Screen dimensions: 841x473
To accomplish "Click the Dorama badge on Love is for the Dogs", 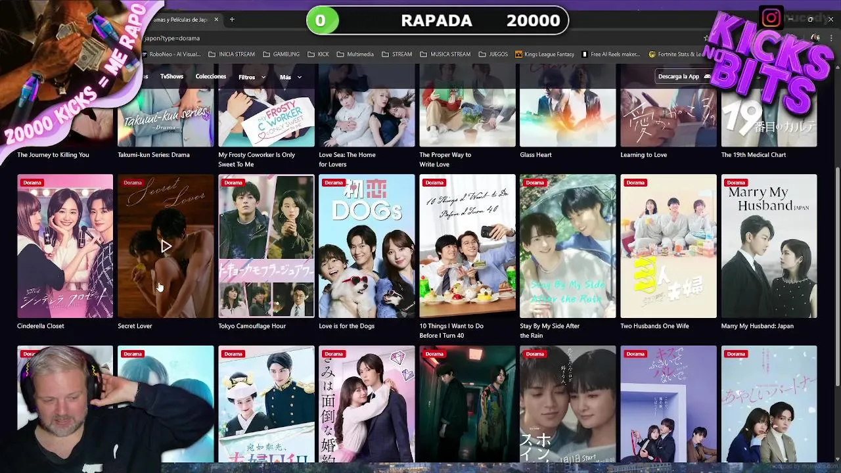I will tap(333, 183).
